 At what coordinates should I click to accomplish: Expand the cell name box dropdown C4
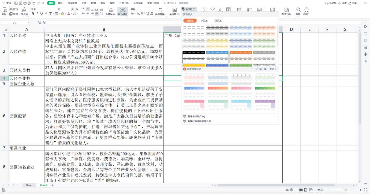tap(28, 23)
